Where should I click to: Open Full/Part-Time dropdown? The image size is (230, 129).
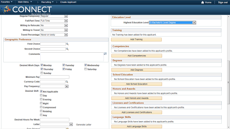[66, 21]
